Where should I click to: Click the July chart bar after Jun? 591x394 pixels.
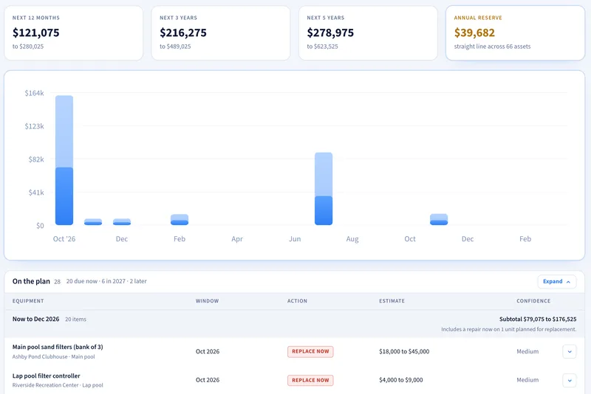point(324,189)
